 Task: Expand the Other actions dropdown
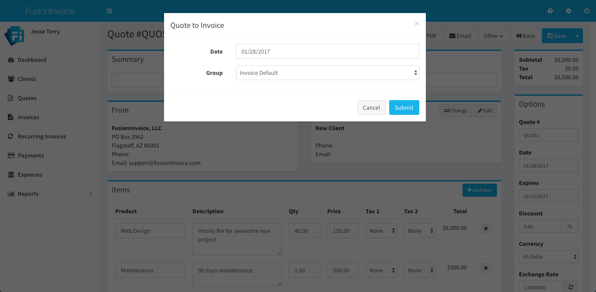pos(493,36)
